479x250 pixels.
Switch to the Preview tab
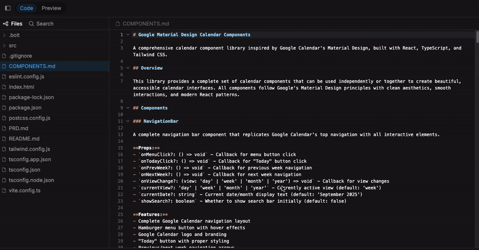pyautogui.click(x=51, y=8)
